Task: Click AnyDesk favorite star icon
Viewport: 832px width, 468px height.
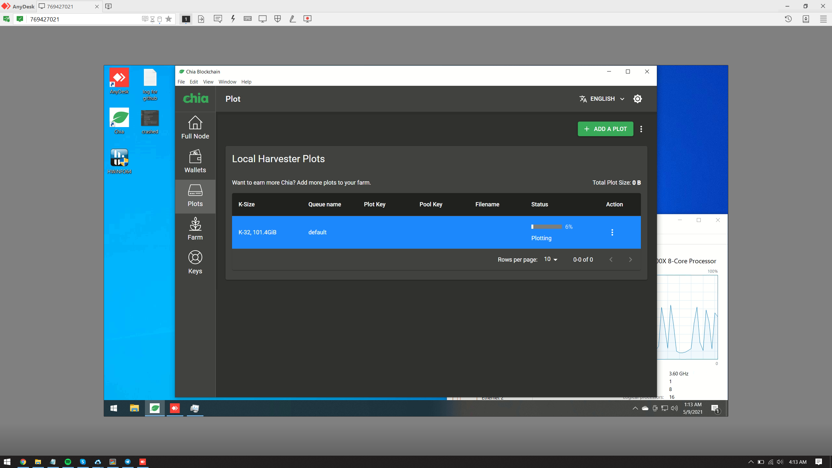Action: tap(168, 19)
